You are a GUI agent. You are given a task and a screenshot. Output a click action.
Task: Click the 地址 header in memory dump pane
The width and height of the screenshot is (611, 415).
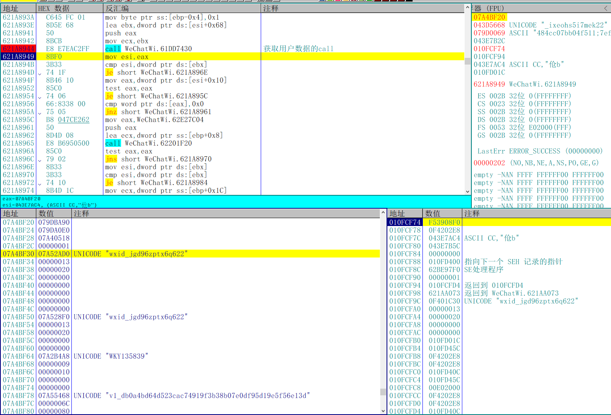(18, 213)
